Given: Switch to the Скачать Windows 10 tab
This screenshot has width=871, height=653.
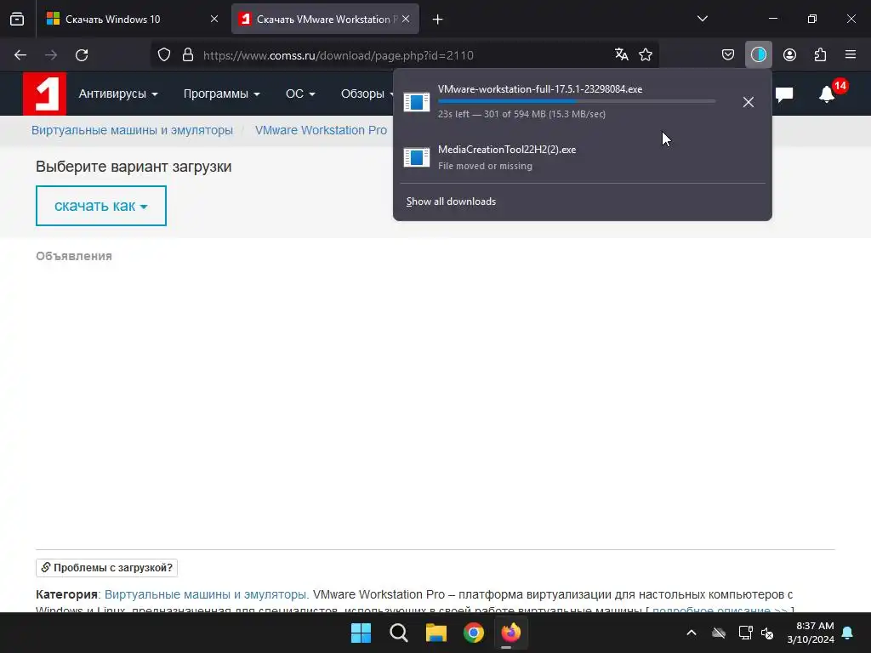Looking at the screenshot, I should pyautogui.click(x=132, y=19).
